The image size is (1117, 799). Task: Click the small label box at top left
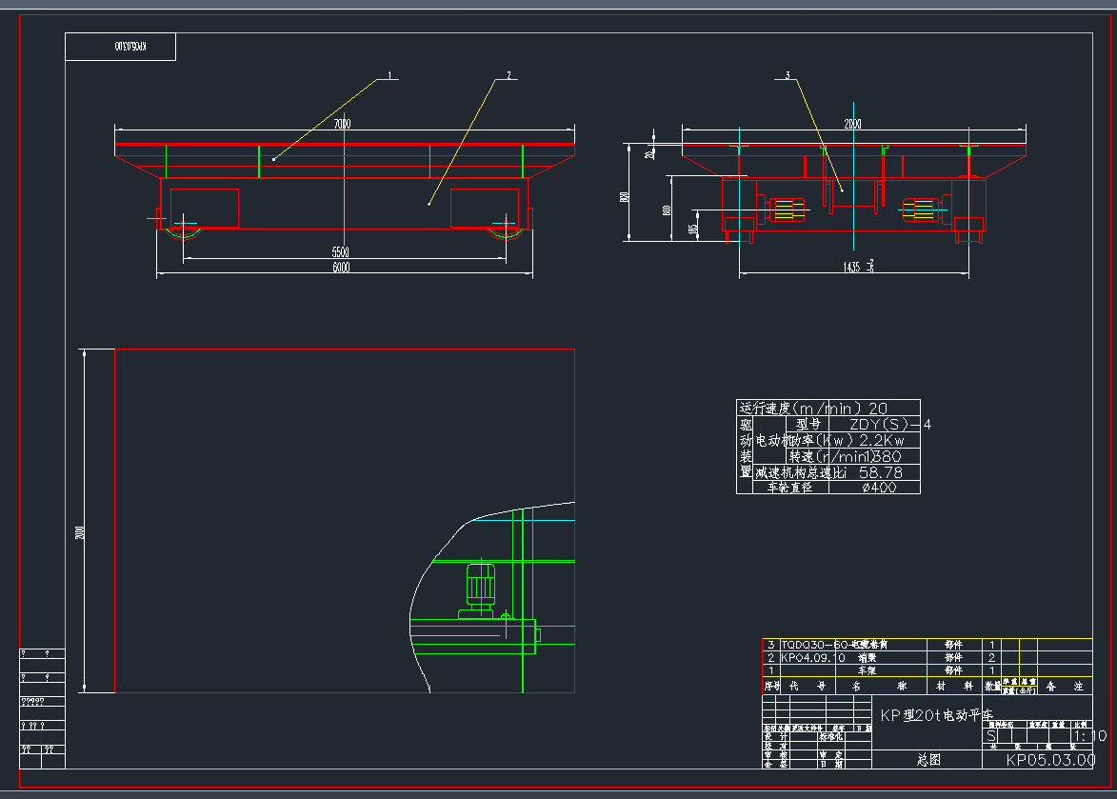point(119,46)
